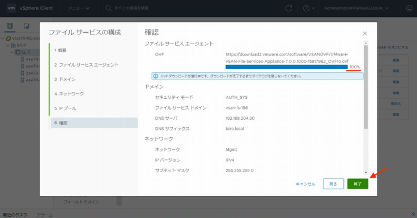Click the vsan-fs-196 domain value
417x218 pixels.
[x=236, y=108]
